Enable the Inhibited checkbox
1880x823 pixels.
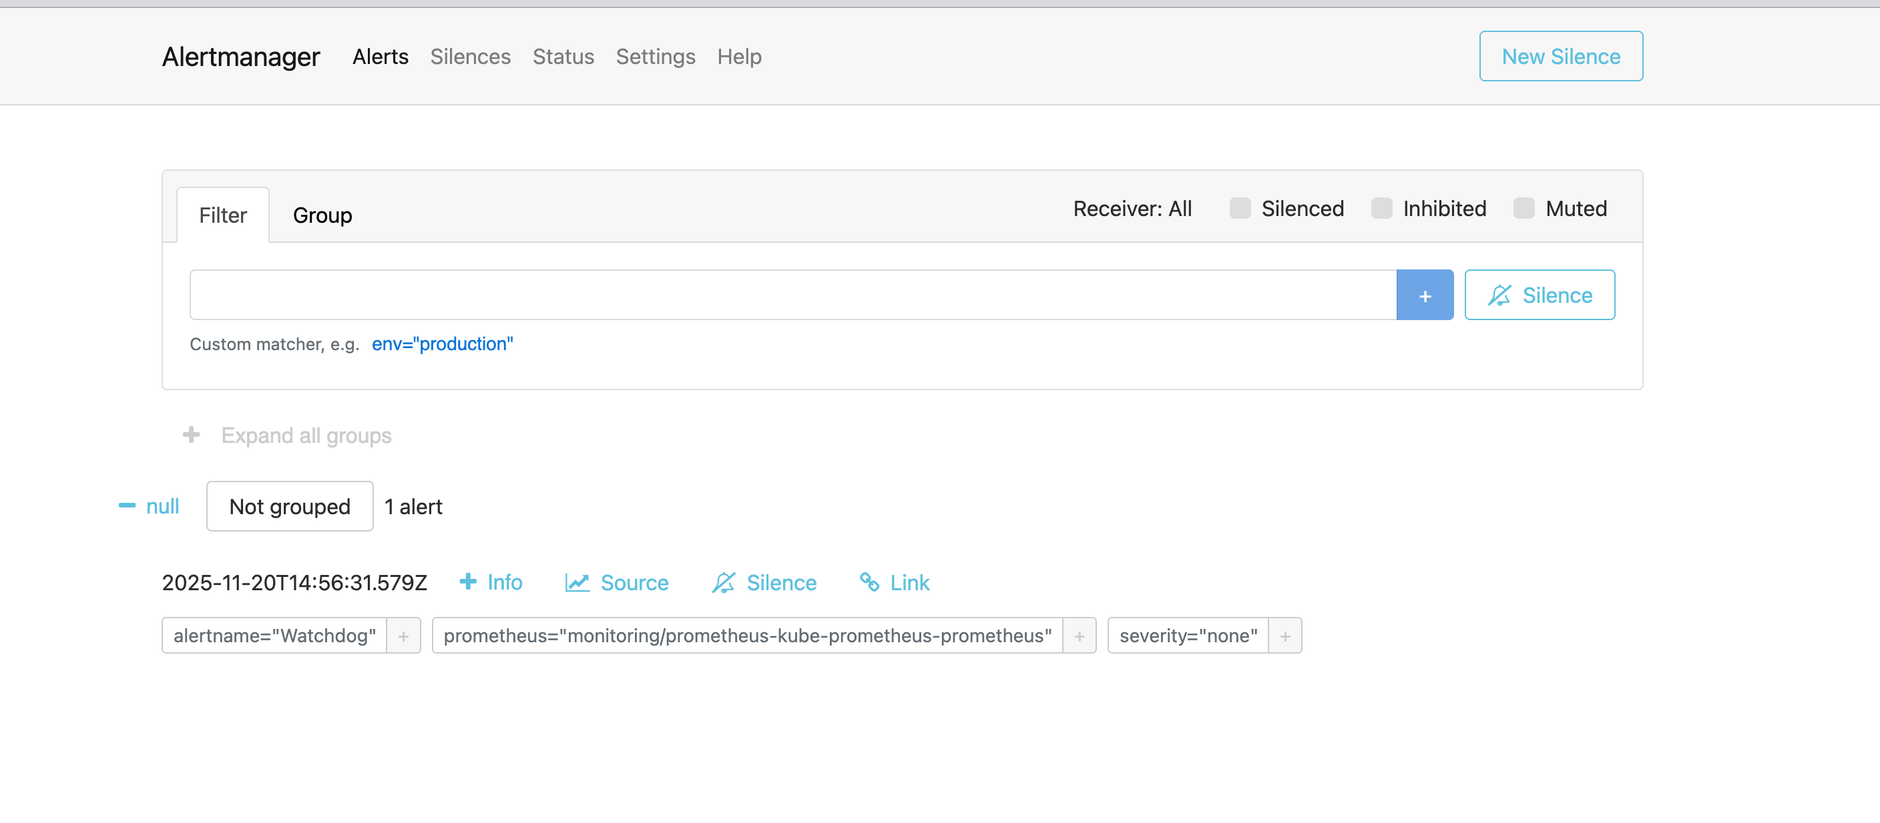point(1381,209)
